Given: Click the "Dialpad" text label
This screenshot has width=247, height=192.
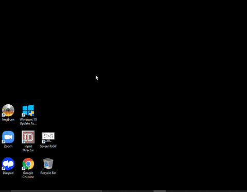Looking at the screenshot, I should (8, 173).
